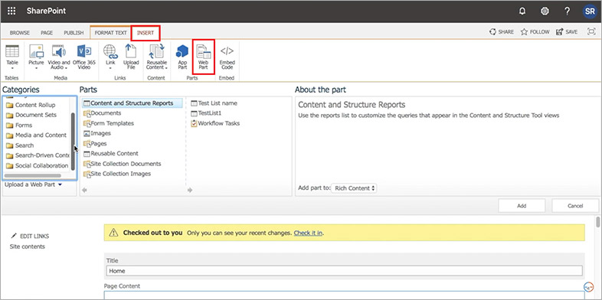Viewport: 602px width, 300px height.
Task: Click into the Title field containing Home
Action: (345, 271)
